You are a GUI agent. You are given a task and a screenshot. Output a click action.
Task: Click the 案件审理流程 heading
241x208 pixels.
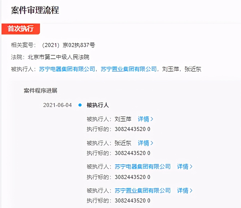pos(35,10)
